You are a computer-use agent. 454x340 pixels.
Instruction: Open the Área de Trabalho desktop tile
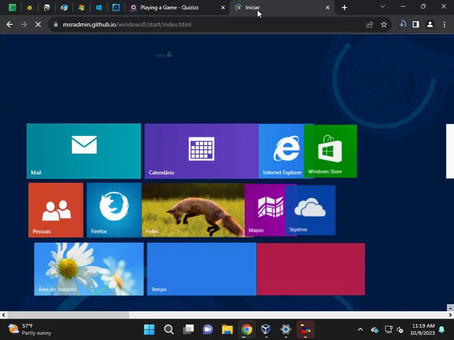(x=89, y=269)
